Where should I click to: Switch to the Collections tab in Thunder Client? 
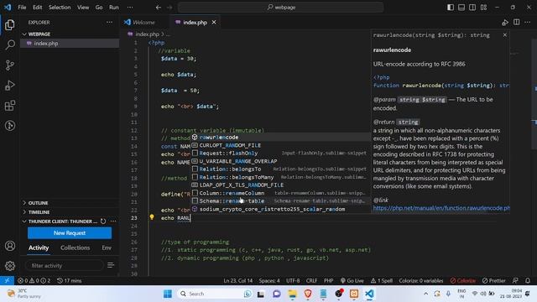75,247
